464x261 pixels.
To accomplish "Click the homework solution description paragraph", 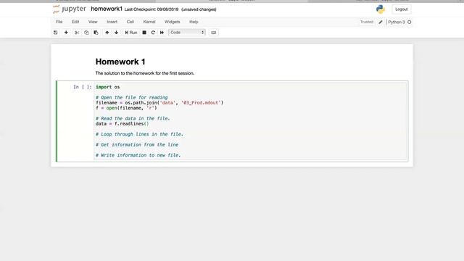I will [145, 73].
